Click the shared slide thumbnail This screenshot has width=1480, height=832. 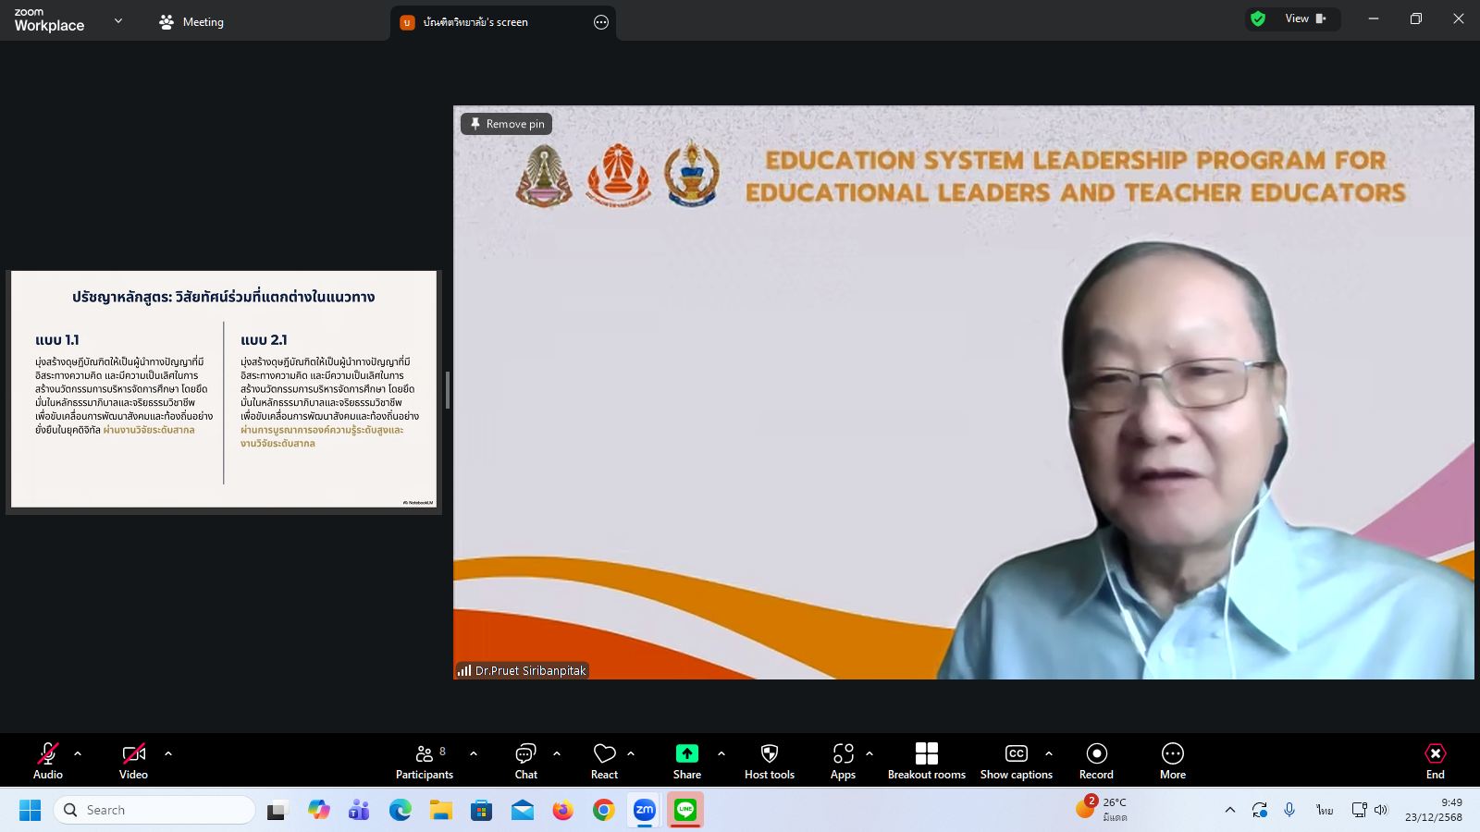pos(224,389)
